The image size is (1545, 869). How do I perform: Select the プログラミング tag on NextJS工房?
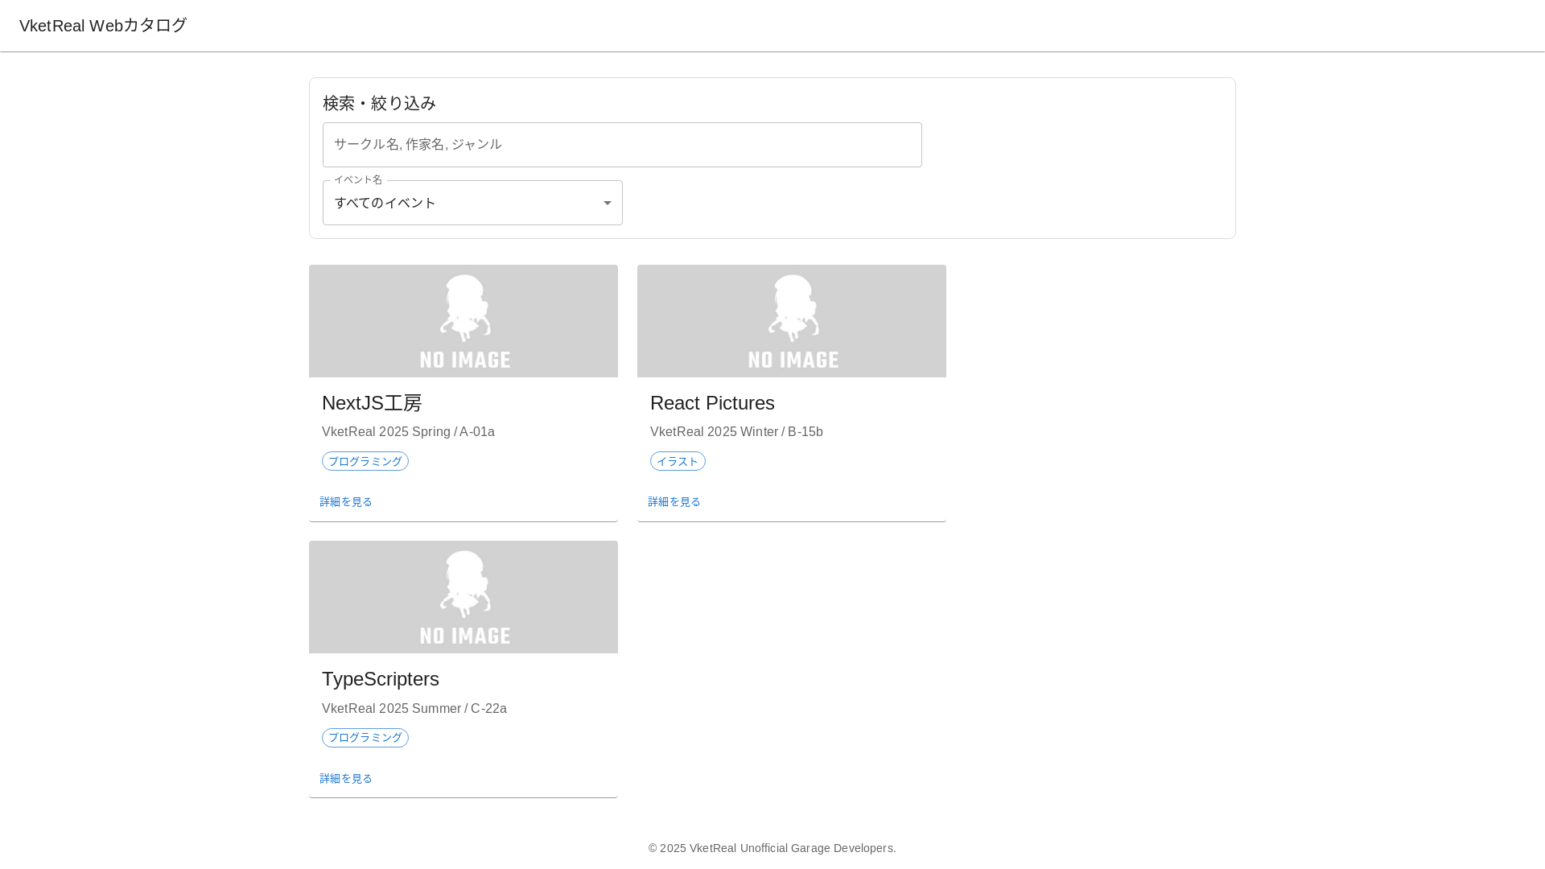click(365, 461)
